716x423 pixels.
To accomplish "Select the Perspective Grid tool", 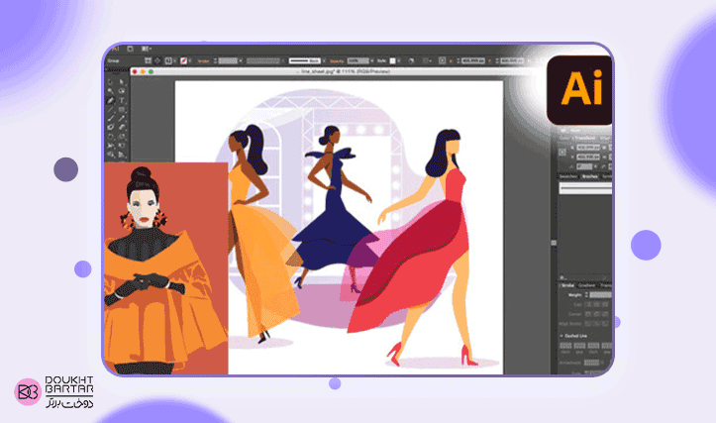I will [122, 155].
